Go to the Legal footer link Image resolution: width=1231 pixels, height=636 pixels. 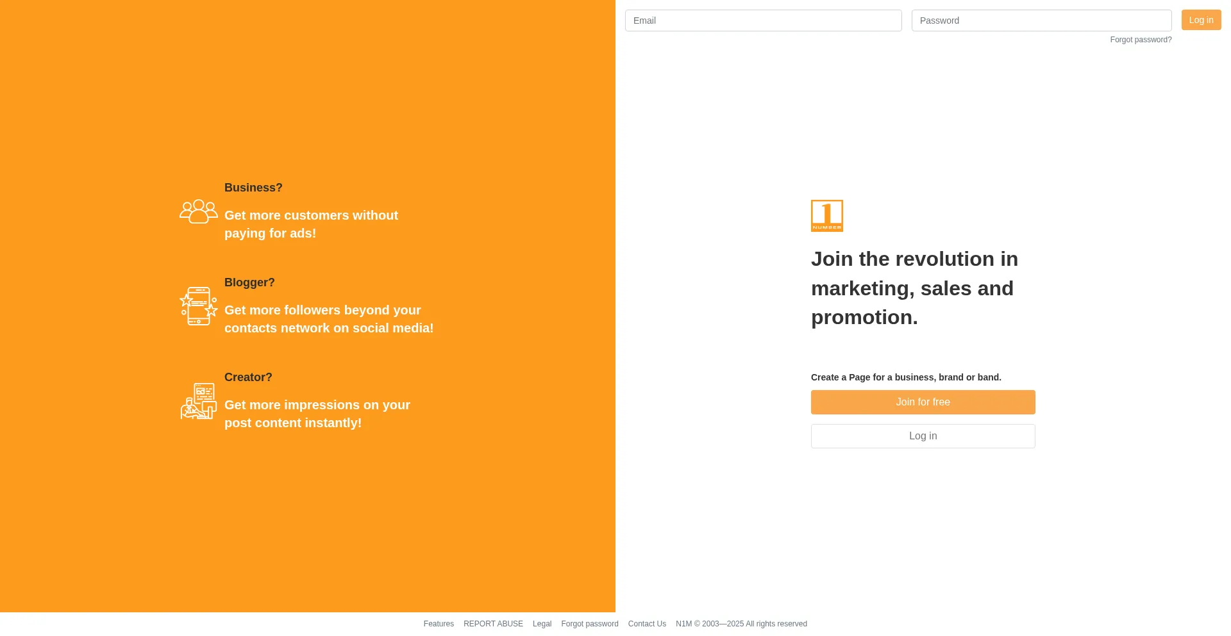pos(542,624)
